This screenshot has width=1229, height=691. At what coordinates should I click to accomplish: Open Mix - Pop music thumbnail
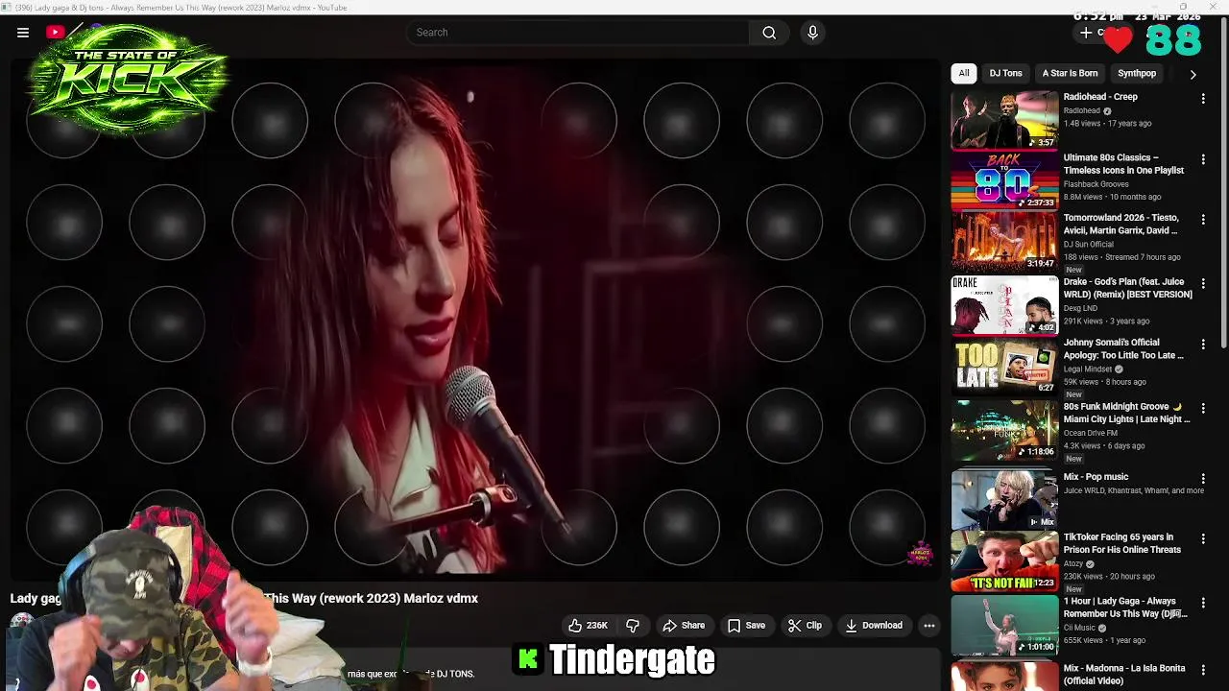[1004, 500]
